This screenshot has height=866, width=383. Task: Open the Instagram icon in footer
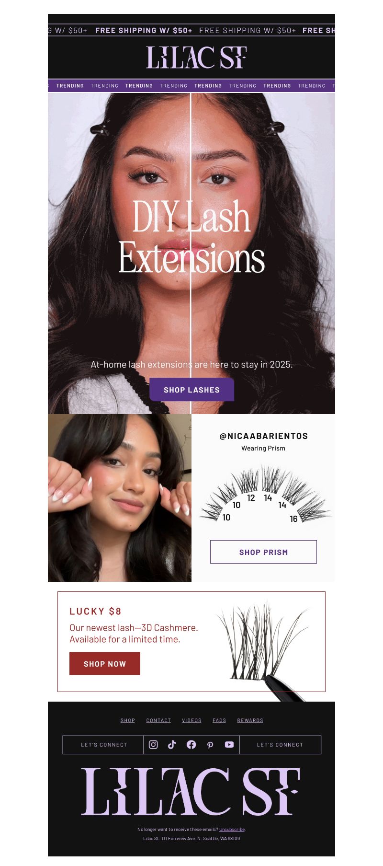(153, 744)
